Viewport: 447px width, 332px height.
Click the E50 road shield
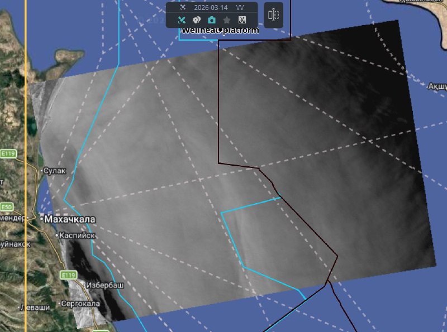(x=6, y=206)
